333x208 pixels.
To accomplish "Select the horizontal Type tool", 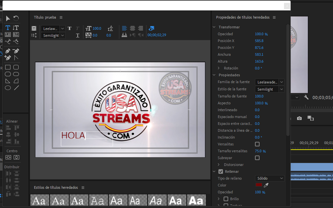I will point(8,28).
